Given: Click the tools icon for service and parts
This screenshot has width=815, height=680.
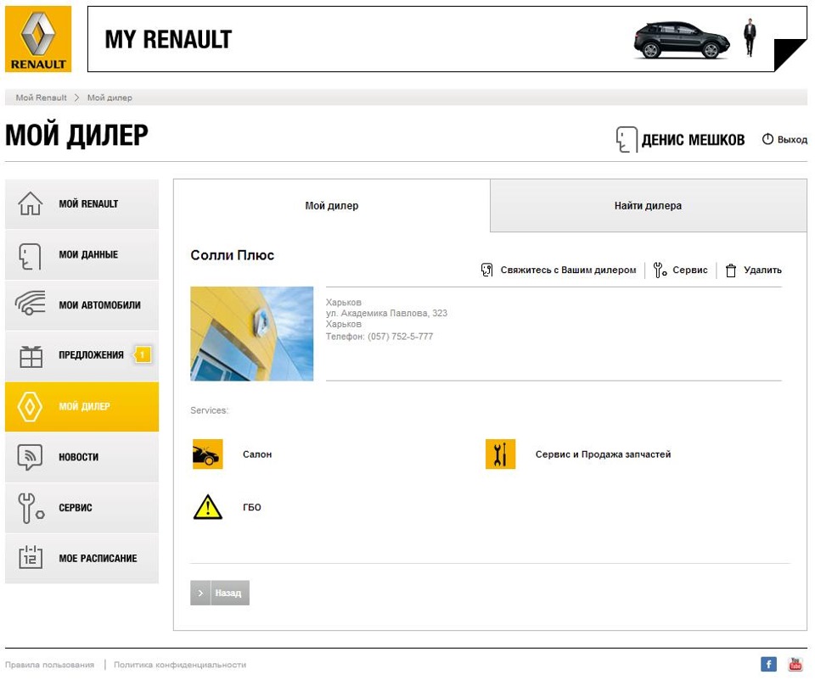Looking at the screenshot, I should (501, 454).
